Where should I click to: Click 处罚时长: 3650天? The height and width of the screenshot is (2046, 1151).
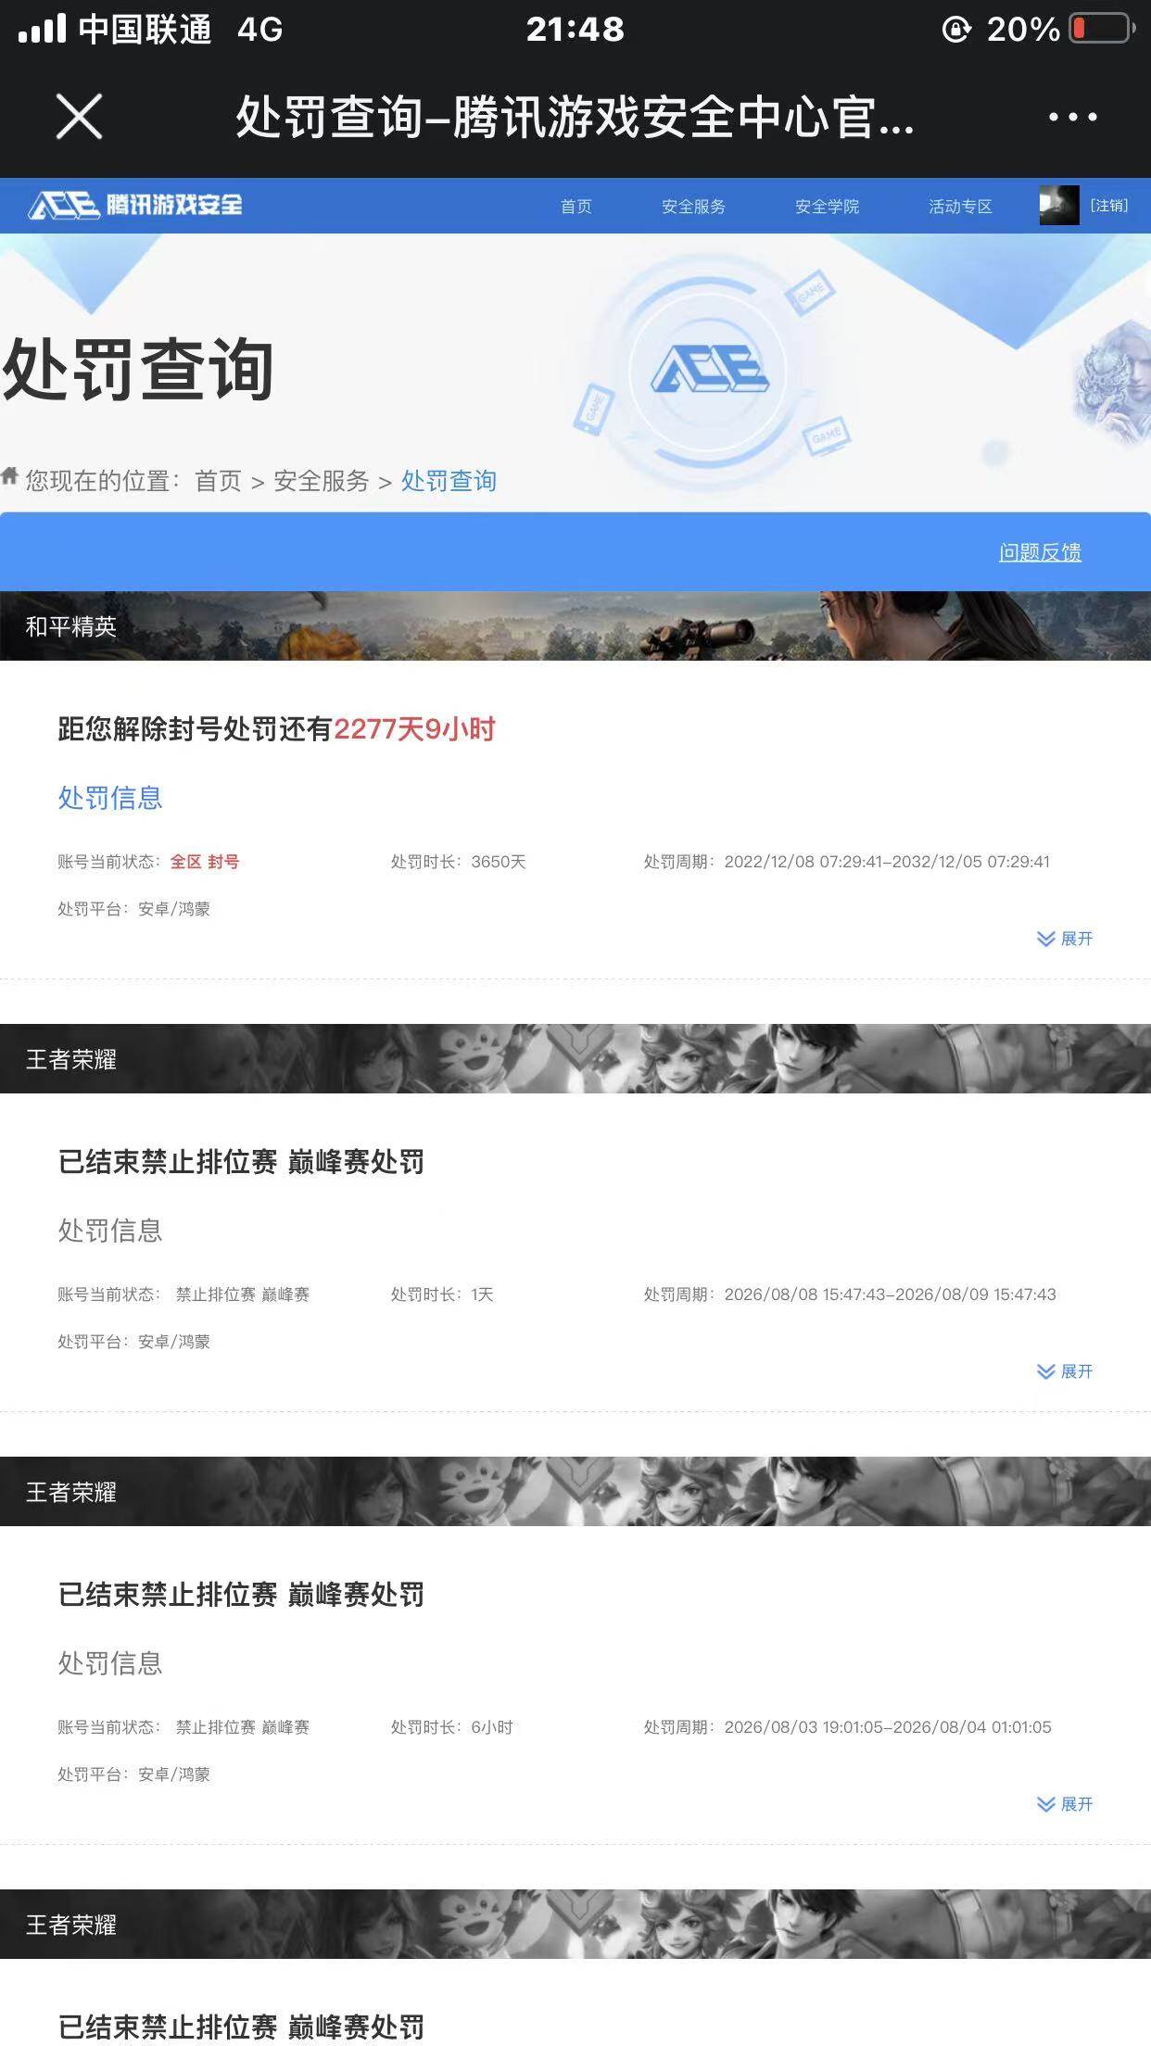click(x=458, y=862)
